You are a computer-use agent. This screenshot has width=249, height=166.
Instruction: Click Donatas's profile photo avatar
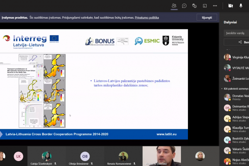coord(227,97)
